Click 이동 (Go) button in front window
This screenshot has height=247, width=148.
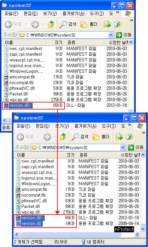[x=136, y=148]
